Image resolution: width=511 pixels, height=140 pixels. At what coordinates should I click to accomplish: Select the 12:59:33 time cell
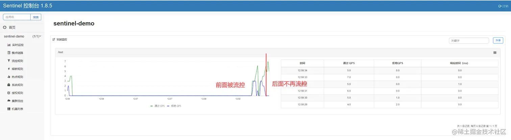tap(302, 77)
